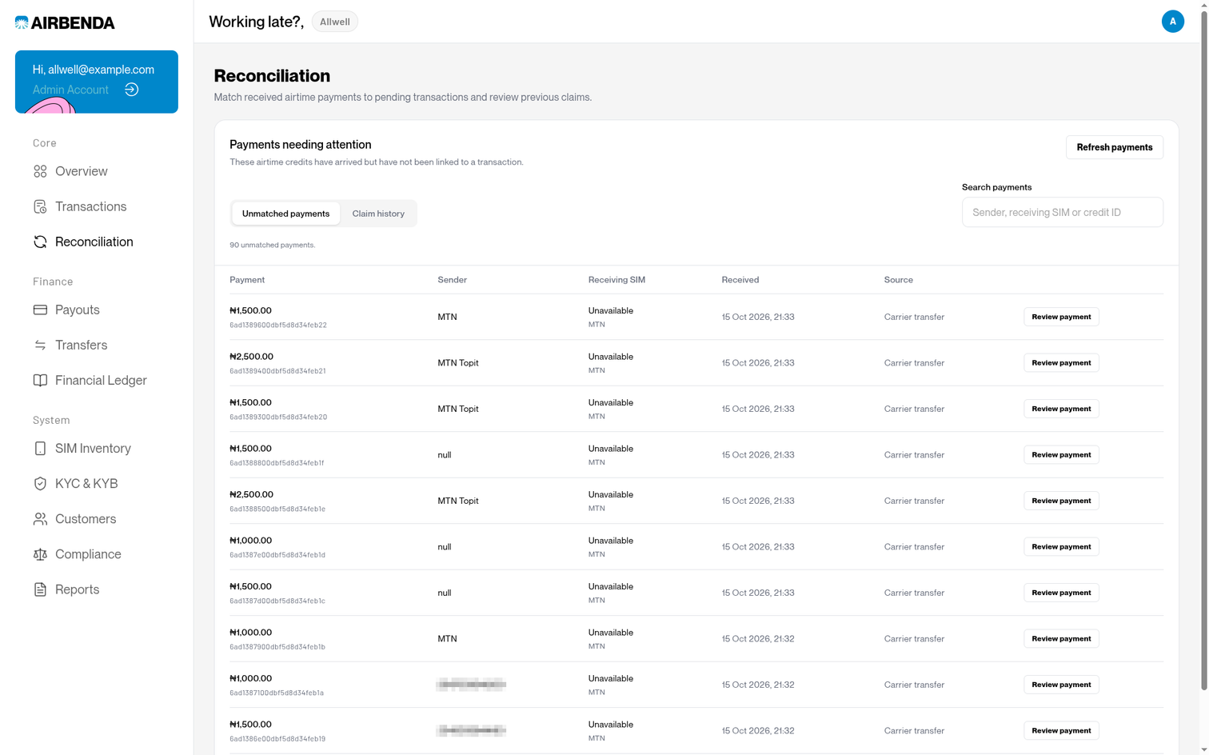This screenshot has height=755, width=1209.
Task: Review the payment with ID ending feb20
Action: (1061, 409)
